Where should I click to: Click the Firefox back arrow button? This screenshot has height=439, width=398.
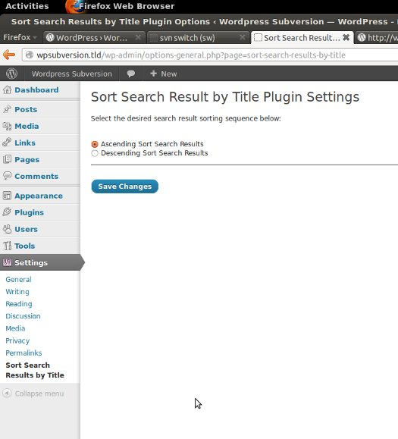tap(9, 55)
